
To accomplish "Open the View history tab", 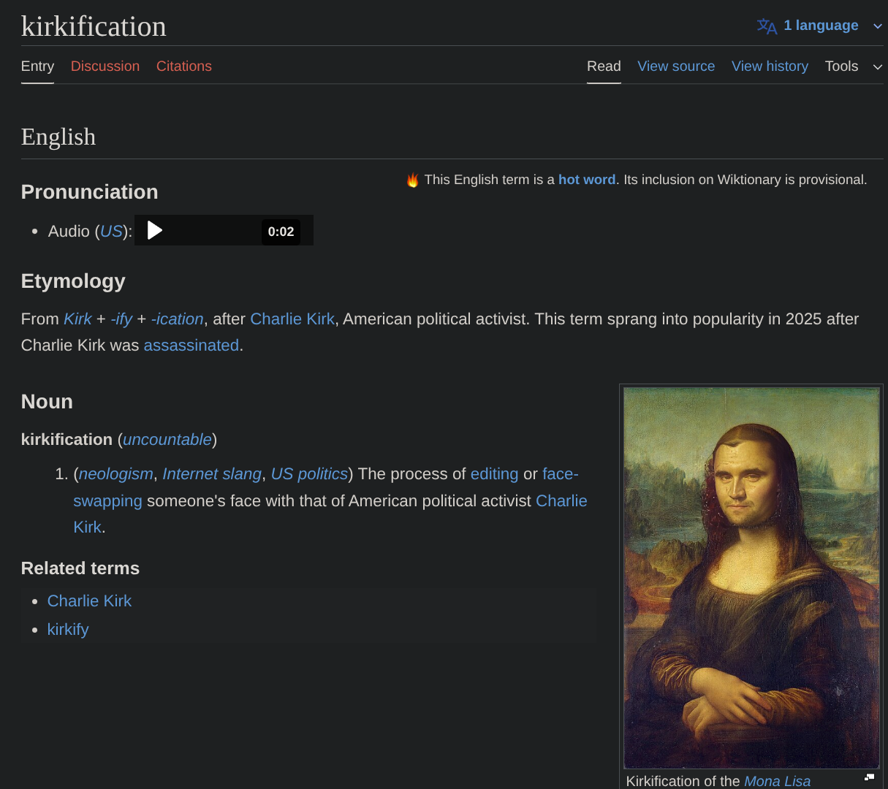I will click(x=770, y=66).
